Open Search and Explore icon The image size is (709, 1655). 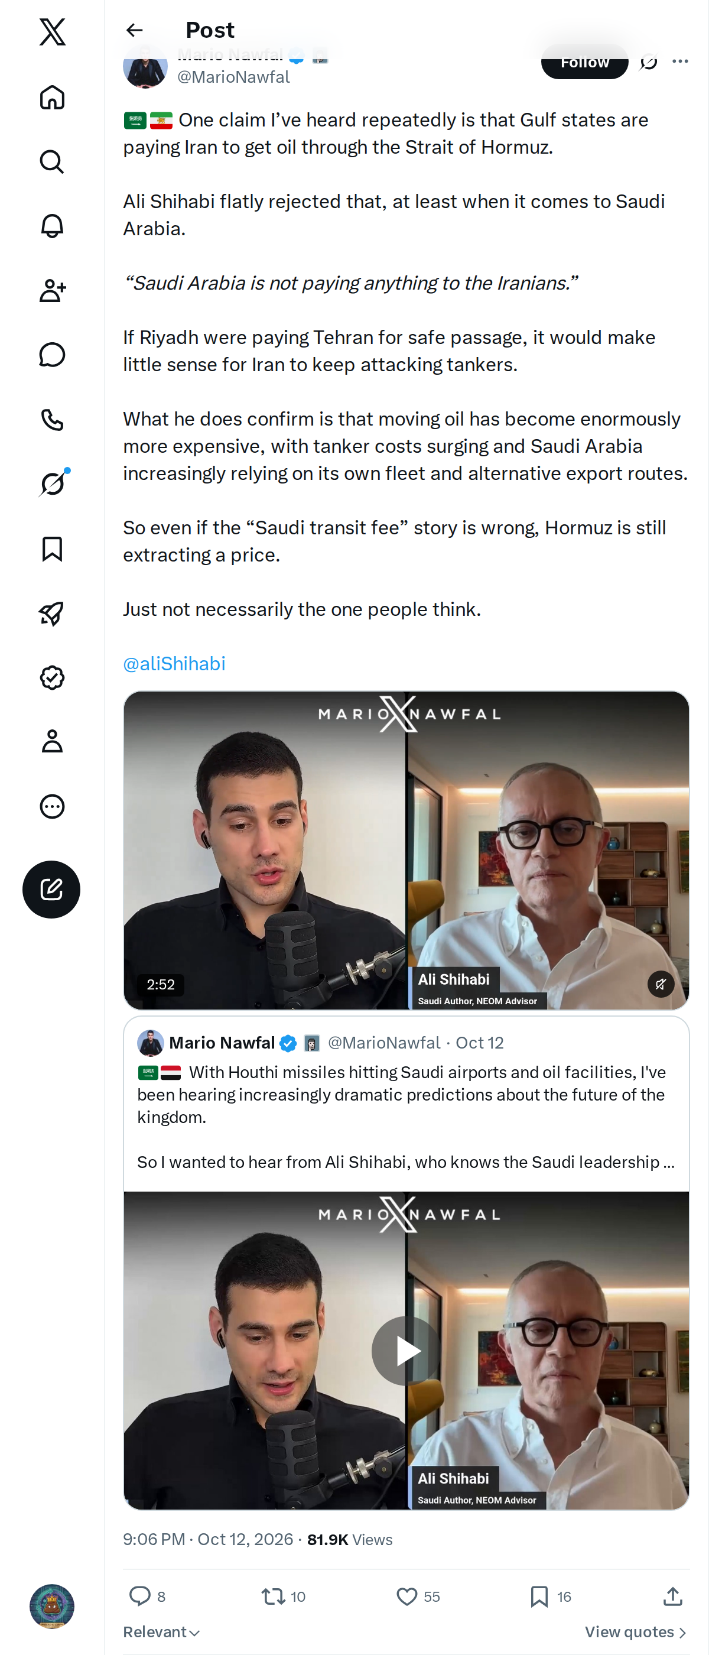(x=52, y=162)
